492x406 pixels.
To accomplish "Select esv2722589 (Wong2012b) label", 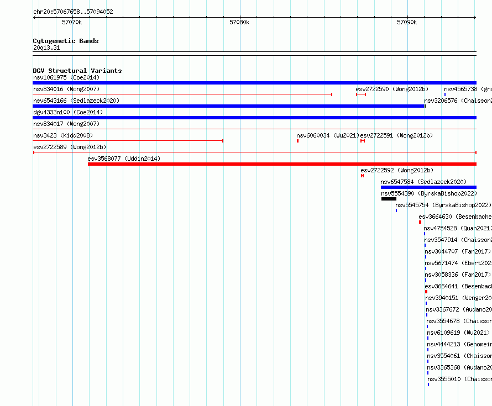I will tap(70, 147).
